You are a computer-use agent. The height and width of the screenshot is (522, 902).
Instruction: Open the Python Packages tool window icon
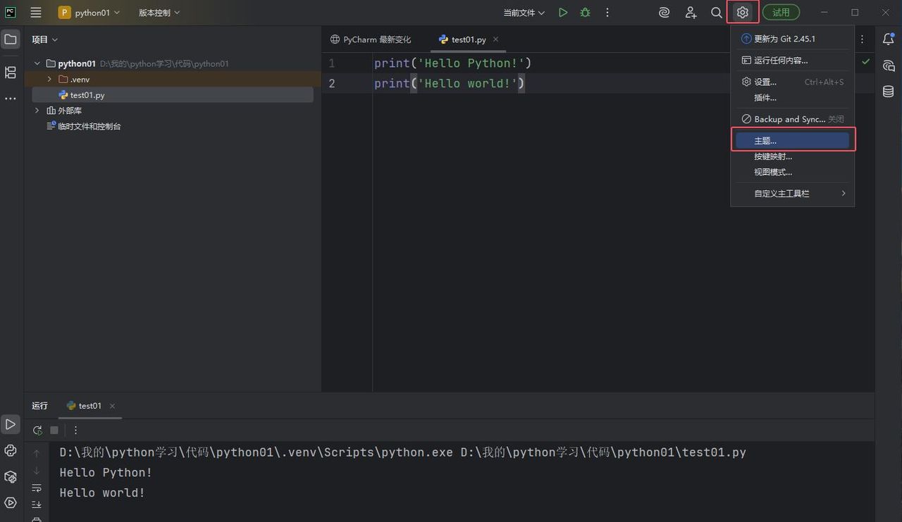pyautogui.click(x=11, y=477)
